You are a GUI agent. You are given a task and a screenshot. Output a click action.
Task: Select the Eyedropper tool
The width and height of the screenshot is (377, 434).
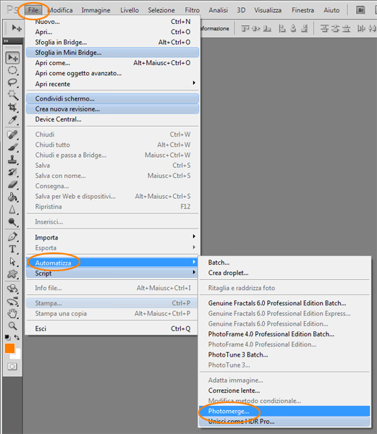12,120
